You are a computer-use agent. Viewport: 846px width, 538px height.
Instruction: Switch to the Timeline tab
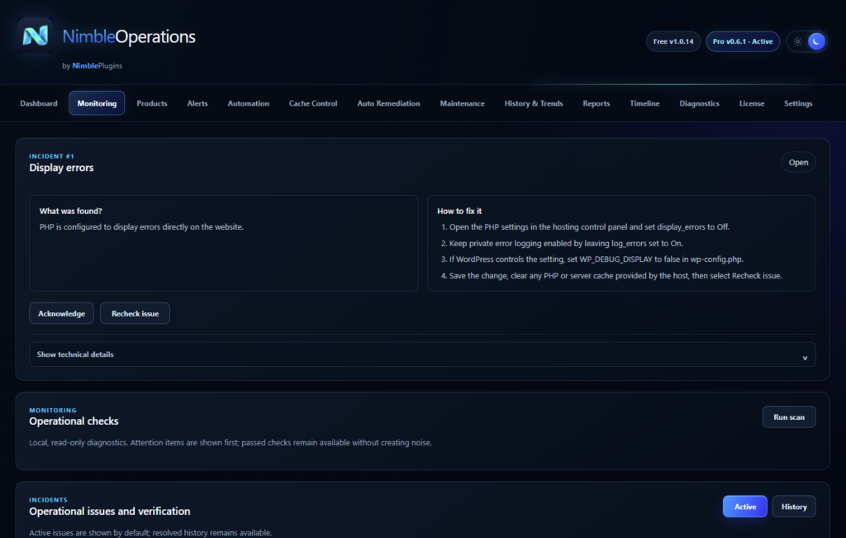point(644,103)
